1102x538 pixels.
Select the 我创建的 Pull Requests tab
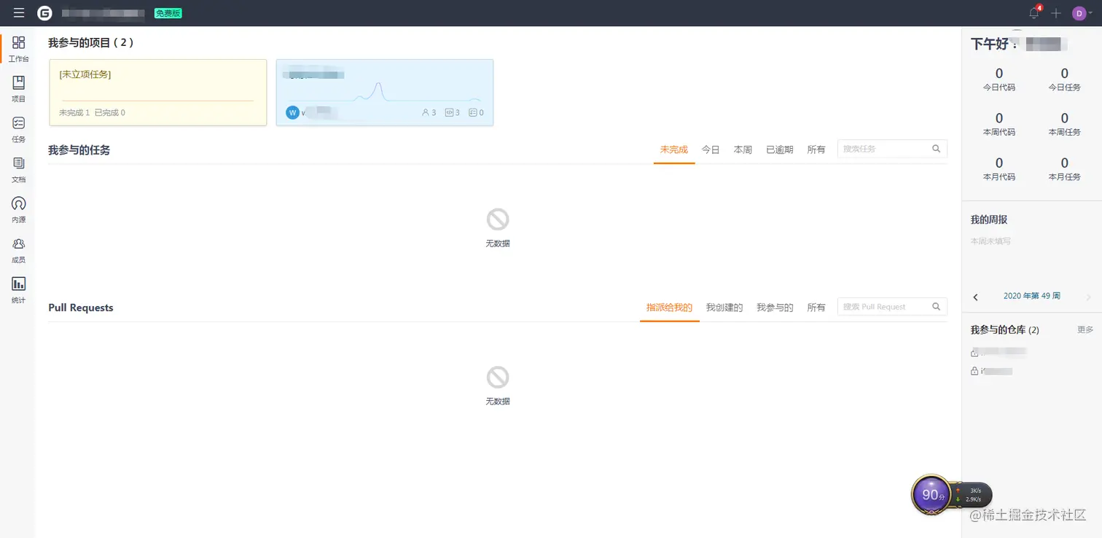[724, 308]
